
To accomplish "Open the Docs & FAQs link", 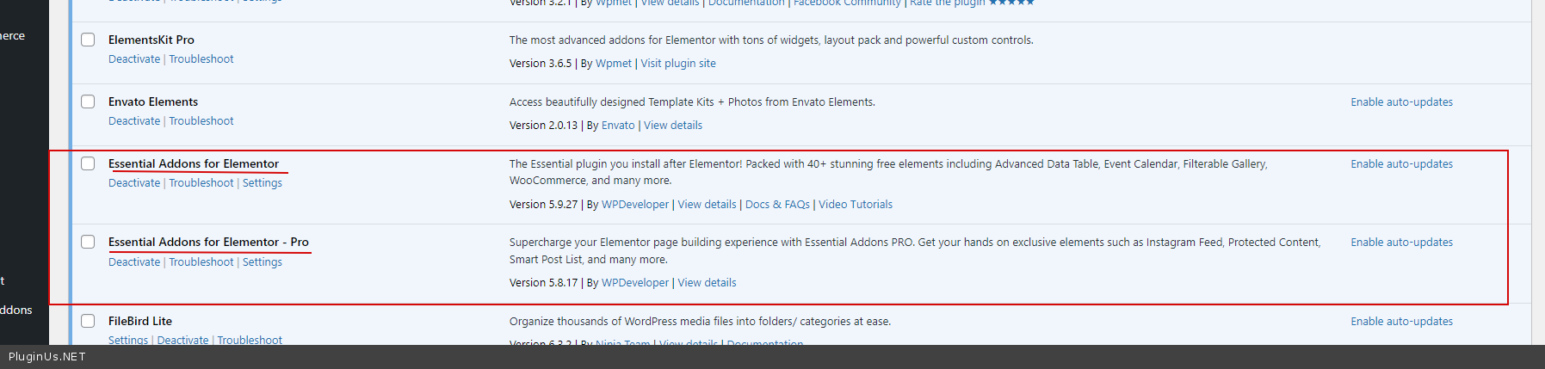I will click(x=777, y=205).
